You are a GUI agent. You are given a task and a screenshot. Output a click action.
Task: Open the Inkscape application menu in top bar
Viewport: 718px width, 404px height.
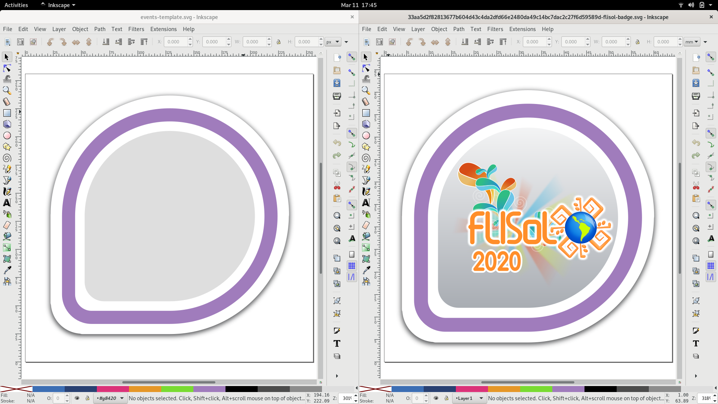tap(58, 5)
